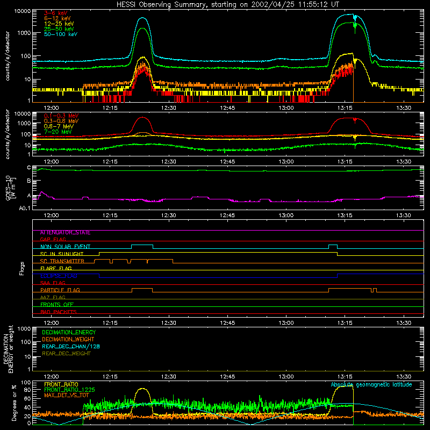Viewport: 430px width, 430px height.
Task: Select the 12-25 keV legend label
Action: [59, 24]
